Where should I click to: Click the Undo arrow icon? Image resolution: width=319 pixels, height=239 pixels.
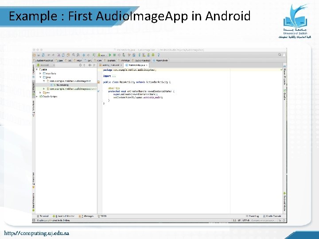click(x=49, y=55)
